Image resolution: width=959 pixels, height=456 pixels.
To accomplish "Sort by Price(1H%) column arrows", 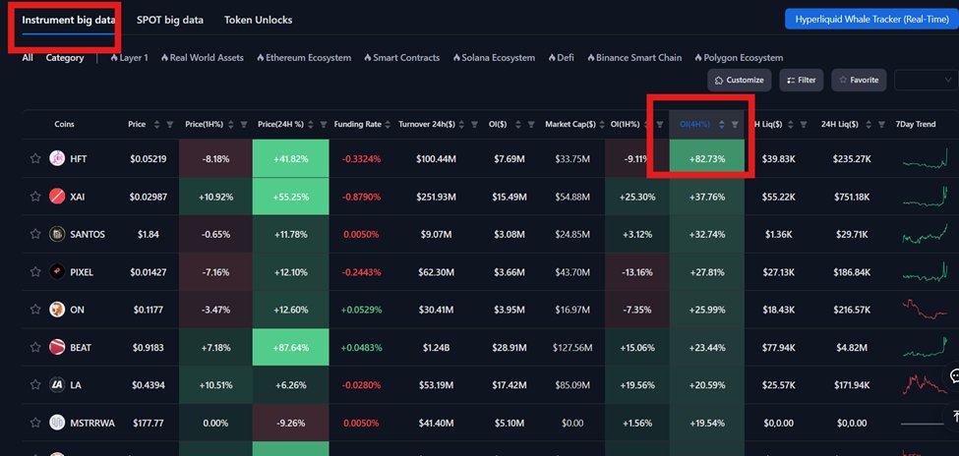I will pos(230,125).
